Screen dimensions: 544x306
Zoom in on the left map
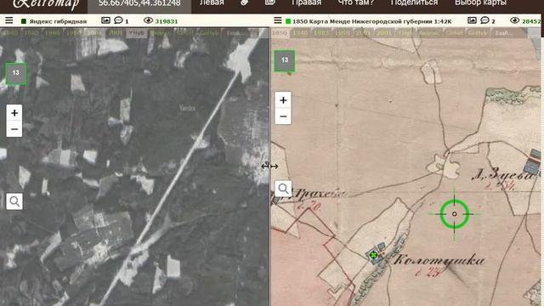click(x=14, y=113)
